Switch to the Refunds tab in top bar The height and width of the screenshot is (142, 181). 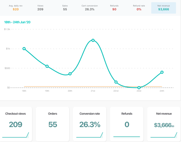click(114, 7)
